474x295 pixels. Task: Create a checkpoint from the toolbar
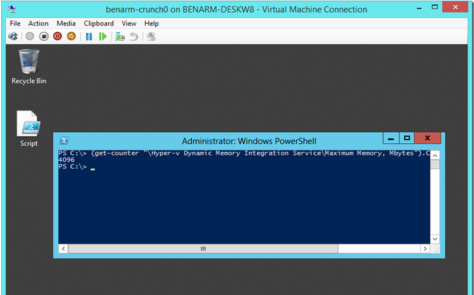120,36
